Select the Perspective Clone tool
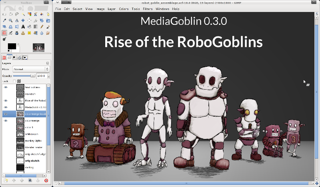Viewport: 320px width, 187px height. (x=36, y=33)
